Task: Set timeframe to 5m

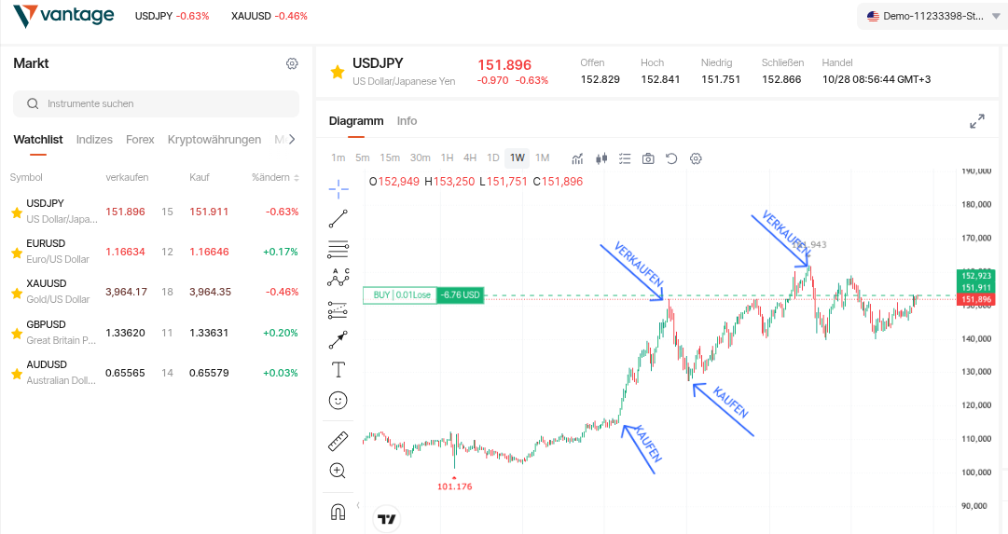Action: point(363,157)
